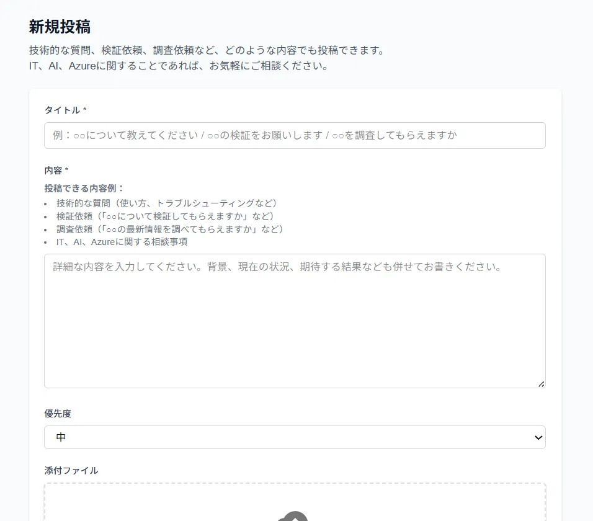
Task: Grab the textarea resize handle corner
Action: tap(541, 384)
